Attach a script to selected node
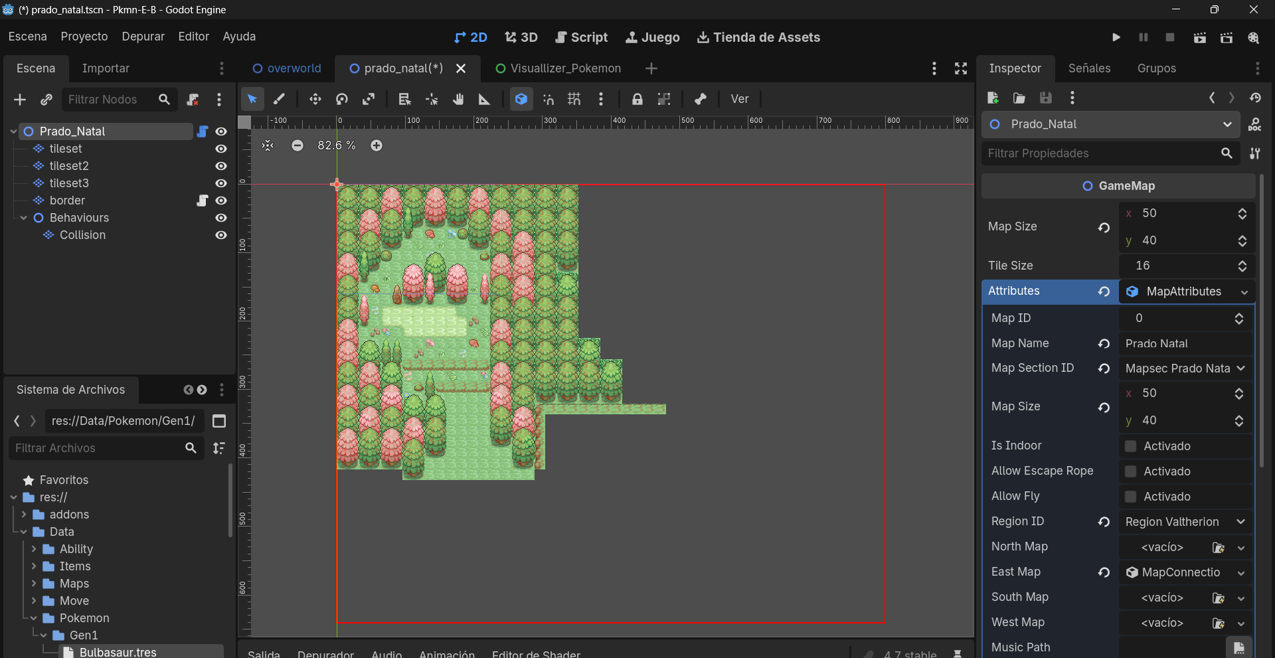 (x=193, y=100)
